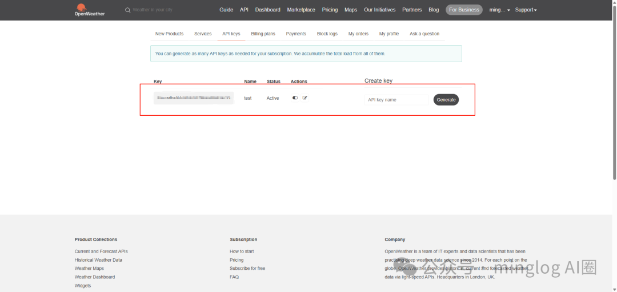Click the key name 'test'
The height and width of the screenshot is (292, 617).
(x=247, y=98)
